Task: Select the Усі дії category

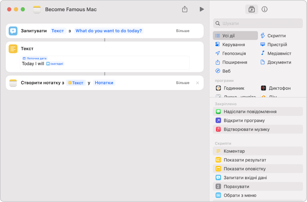Action: click(235, 36)
